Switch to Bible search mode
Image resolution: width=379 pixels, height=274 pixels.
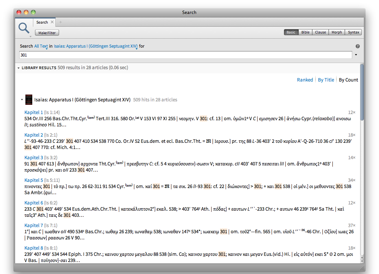[305, 32]
